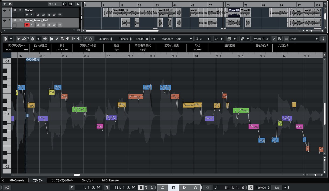Mute the Vocal_hamo_Ue1 track
Viewport: 329px width, 191px height.
click(x=15, y=20)
